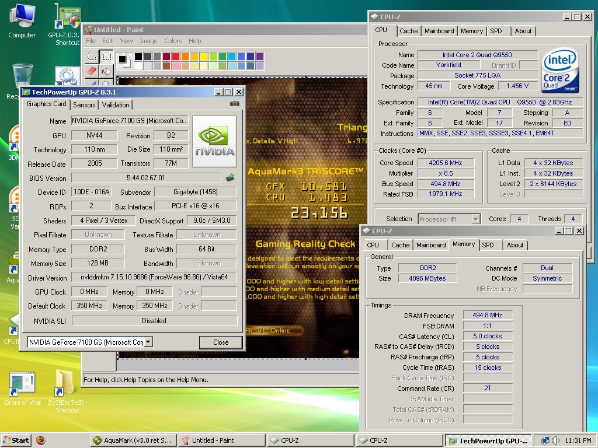598x448 pixels.
Task: Open Mainboard tab in upper CPU-Z window
Action: (439, 32)
